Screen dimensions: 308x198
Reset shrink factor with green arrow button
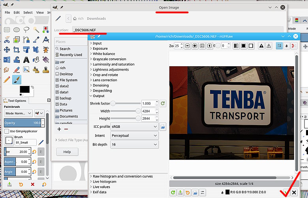(163, 103)
